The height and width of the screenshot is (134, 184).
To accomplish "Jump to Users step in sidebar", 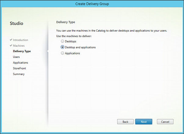I will (16, 57).
